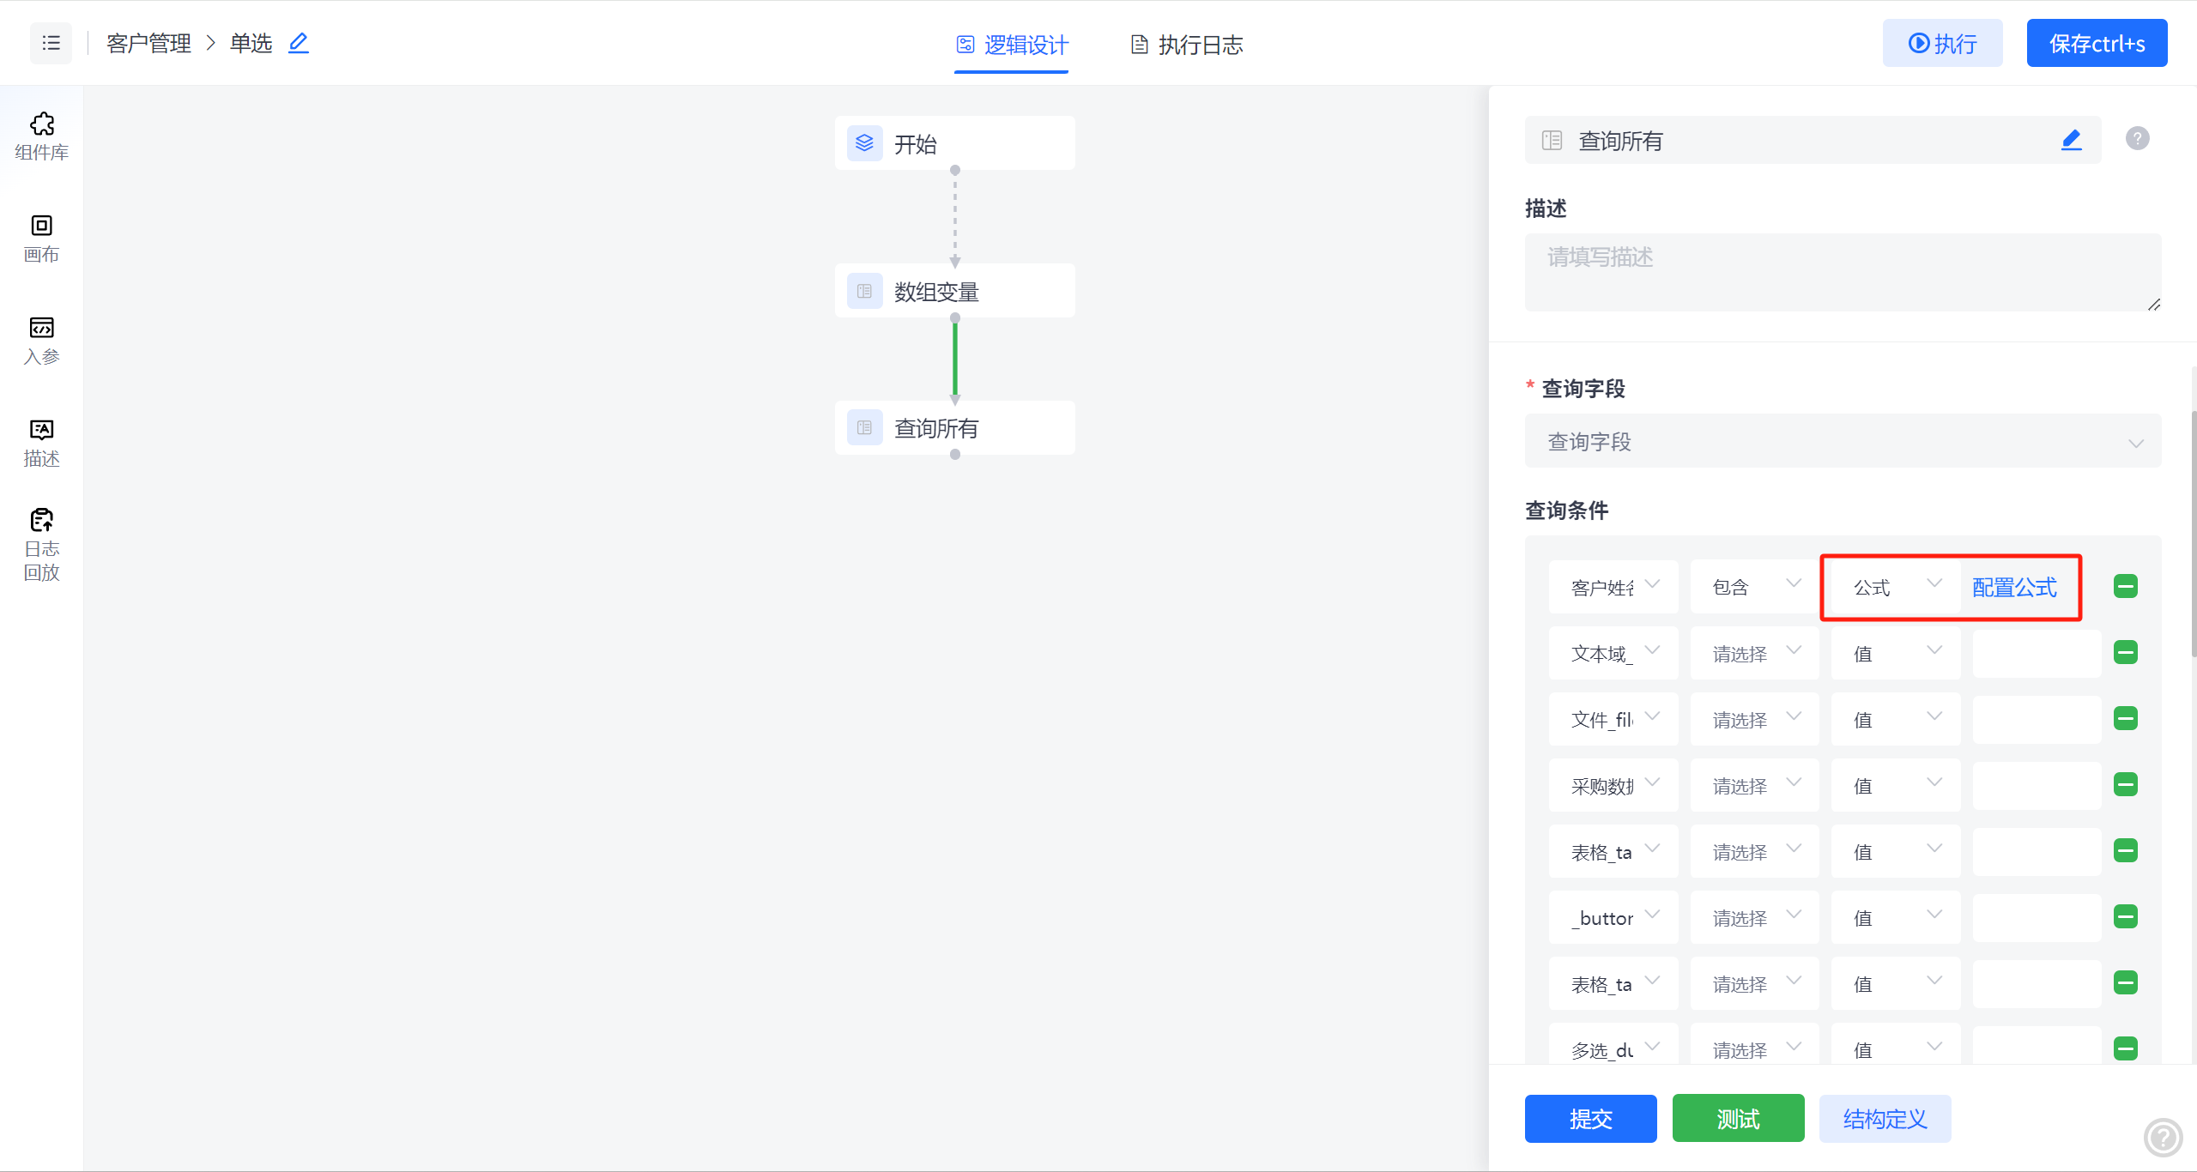Expand the 查询字段 dropdown
The height and width of the screenshot is (1172, 2197).
coord(1842,442)
